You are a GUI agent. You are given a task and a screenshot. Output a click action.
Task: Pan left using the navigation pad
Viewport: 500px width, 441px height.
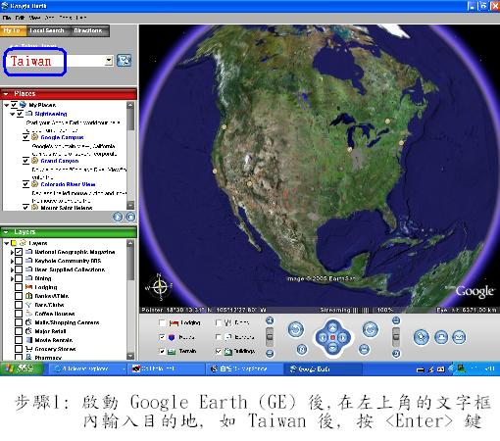323,338
